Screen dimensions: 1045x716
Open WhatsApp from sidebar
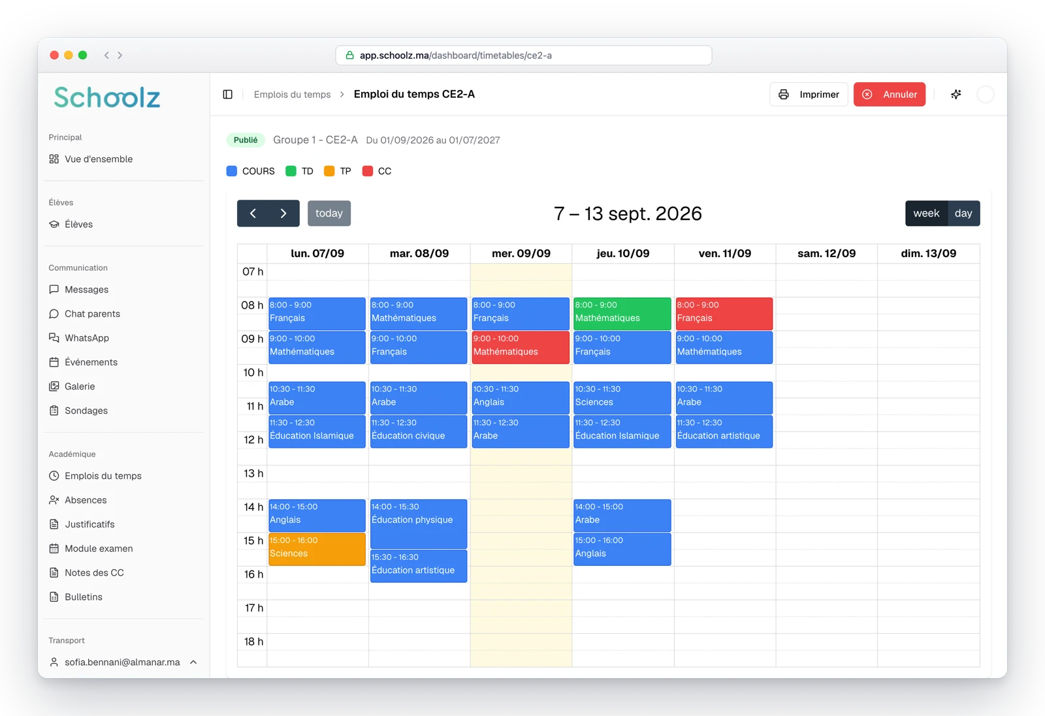(87, 338)
